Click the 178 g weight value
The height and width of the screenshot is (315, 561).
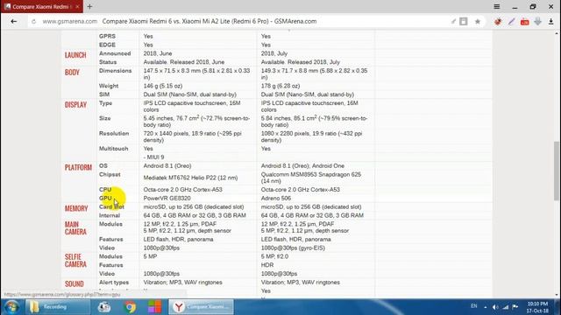coord(280,86)
